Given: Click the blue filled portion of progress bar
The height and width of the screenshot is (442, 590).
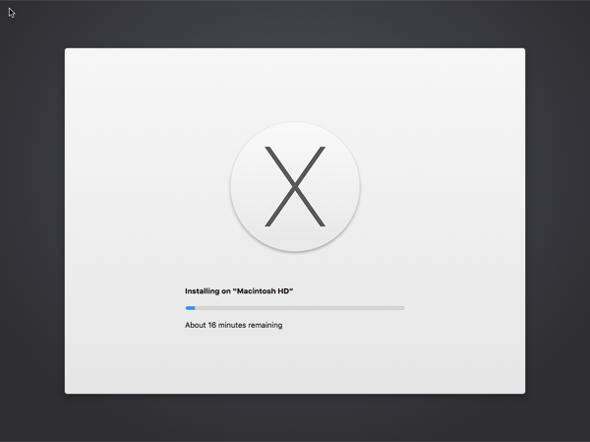Looking at the screenshot, I should (x=190, y=308).
